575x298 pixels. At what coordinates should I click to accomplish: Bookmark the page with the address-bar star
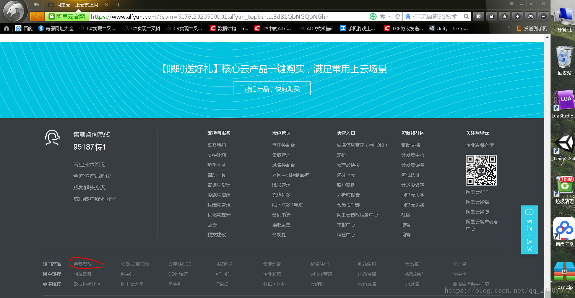pyautogui.click(x=383, y=16)
